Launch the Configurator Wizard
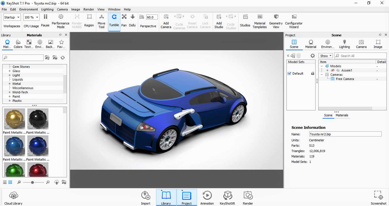The image size is (389, 206). pyautogui.click(x=294, y=21)
